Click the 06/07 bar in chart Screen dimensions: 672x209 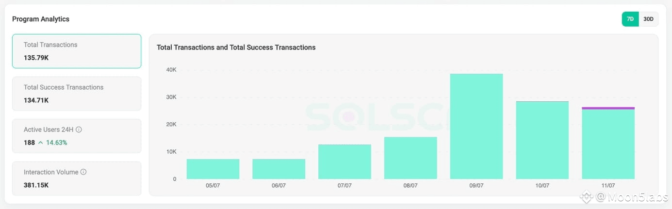279,169
